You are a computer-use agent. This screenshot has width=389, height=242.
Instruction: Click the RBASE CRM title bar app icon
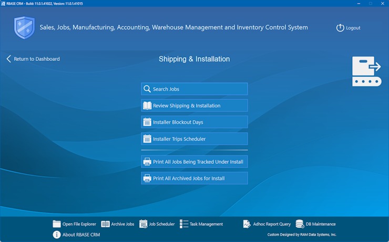click(3, 4)
